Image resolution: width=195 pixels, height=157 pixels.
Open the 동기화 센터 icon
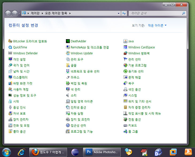tap(125, 71)
